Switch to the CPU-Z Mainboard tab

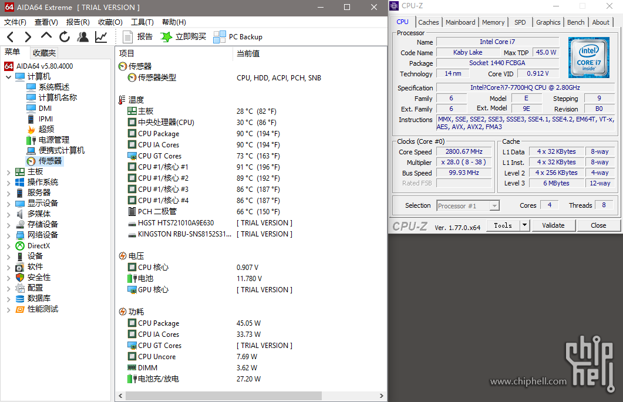point(460,22)
